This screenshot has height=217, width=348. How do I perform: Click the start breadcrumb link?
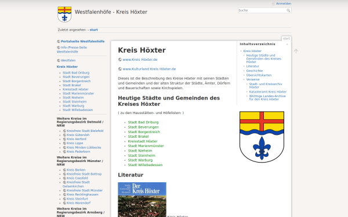click(x=93, y=30)
